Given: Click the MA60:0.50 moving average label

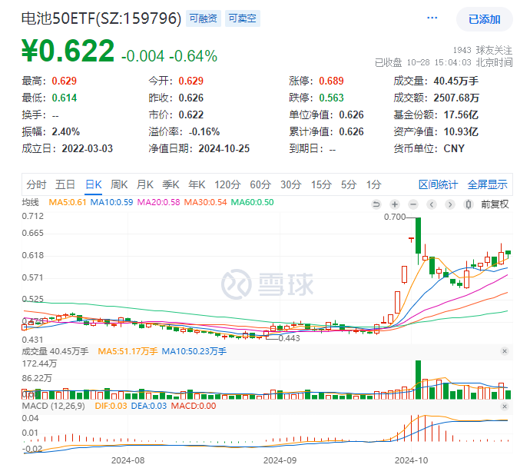Looking at the screenshot, I should 252,202.
